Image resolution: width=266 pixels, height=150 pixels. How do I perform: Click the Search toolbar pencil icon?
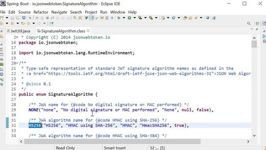(196, 18)
